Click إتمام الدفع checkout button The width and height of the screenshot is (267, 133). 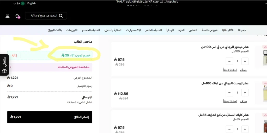point(50,117)
